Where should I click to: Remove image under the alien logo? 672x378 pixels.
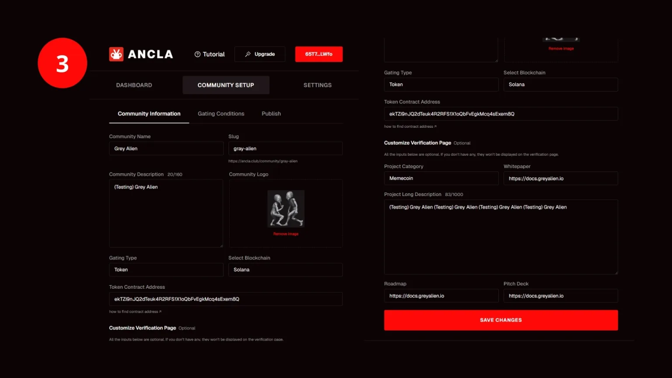point(286,234)
